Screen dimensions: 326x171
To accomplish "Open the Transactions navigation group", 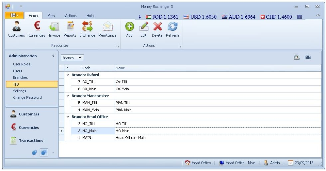I will (32, 141).
